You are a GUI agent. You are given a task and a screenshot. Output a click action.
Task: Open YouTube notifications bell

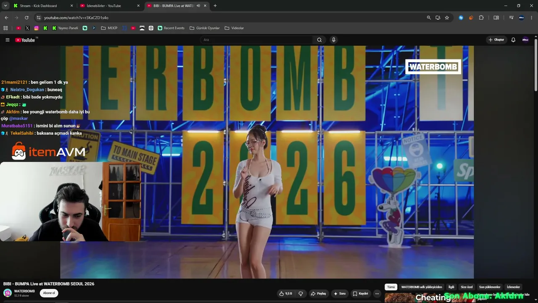pyautogui.click(x=513, y=40)
